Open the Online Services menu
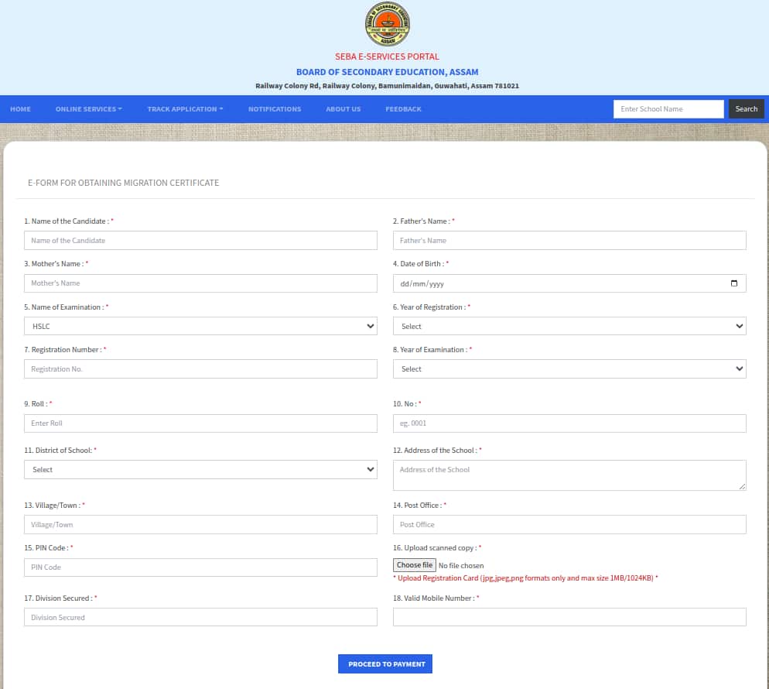The height and width of the screenshot is (689, 769). coord(88,109)
